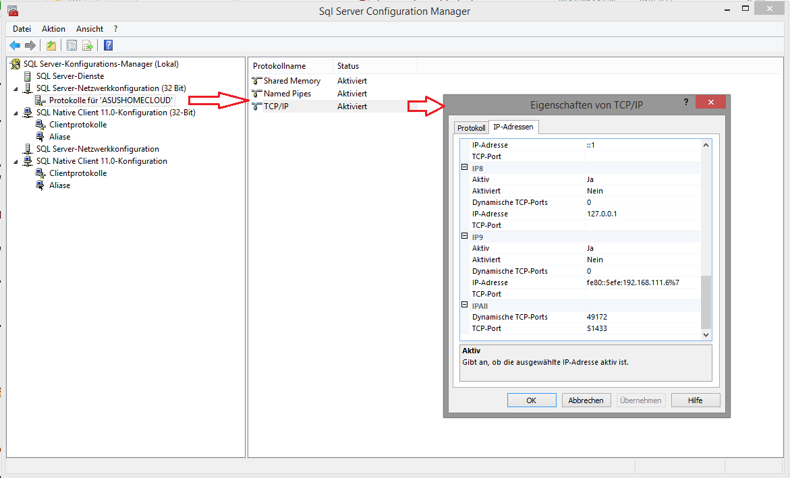Click the properties toolbar icon

[x=72, y=45]
